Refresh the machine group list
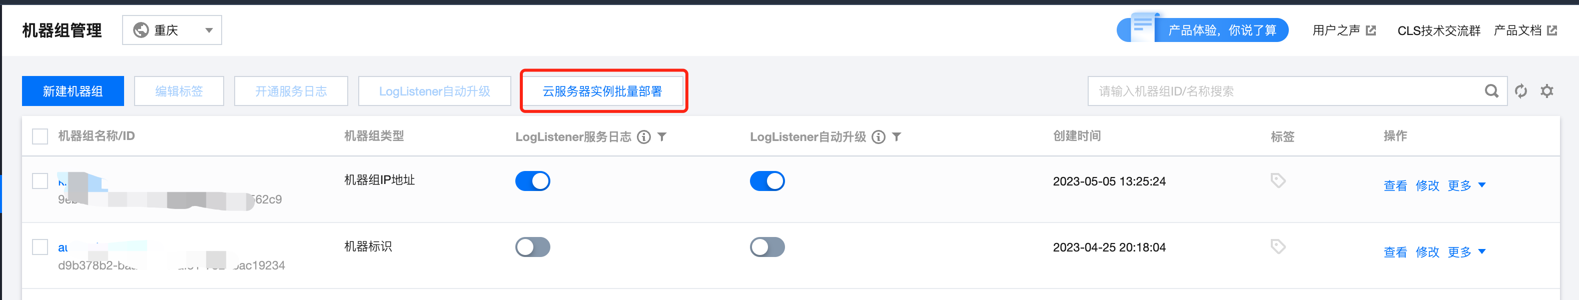This screenshot has height=300, width=1579. coord(1521,91)
